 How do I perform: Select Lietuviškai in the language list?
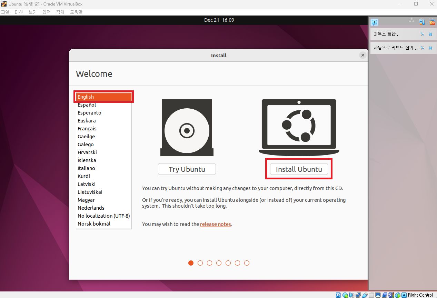[x=104, y=192]
